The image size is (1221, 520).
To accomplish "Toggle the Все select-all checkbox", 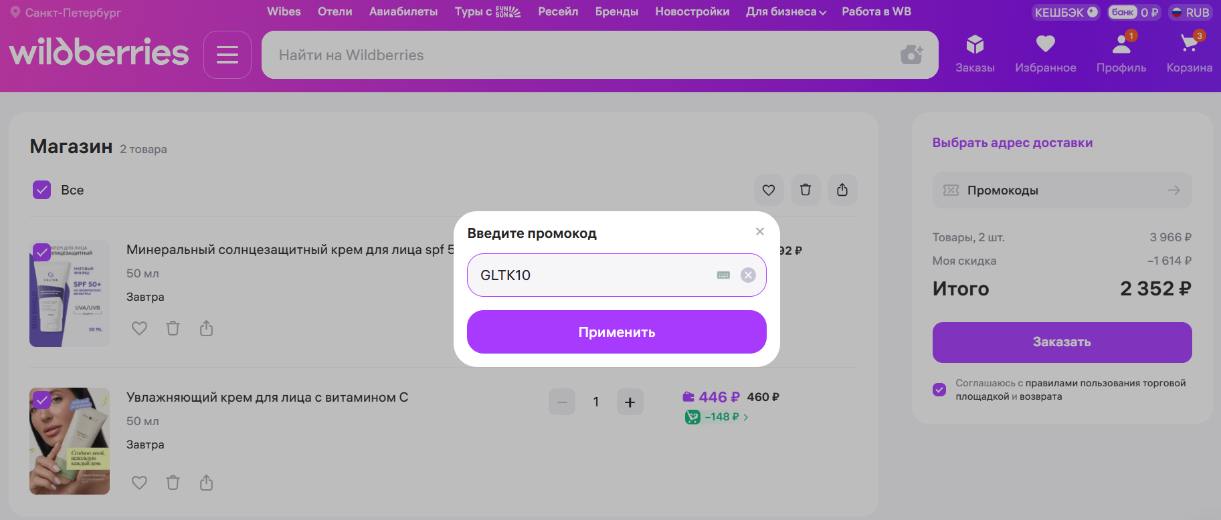I will (42, 190).
